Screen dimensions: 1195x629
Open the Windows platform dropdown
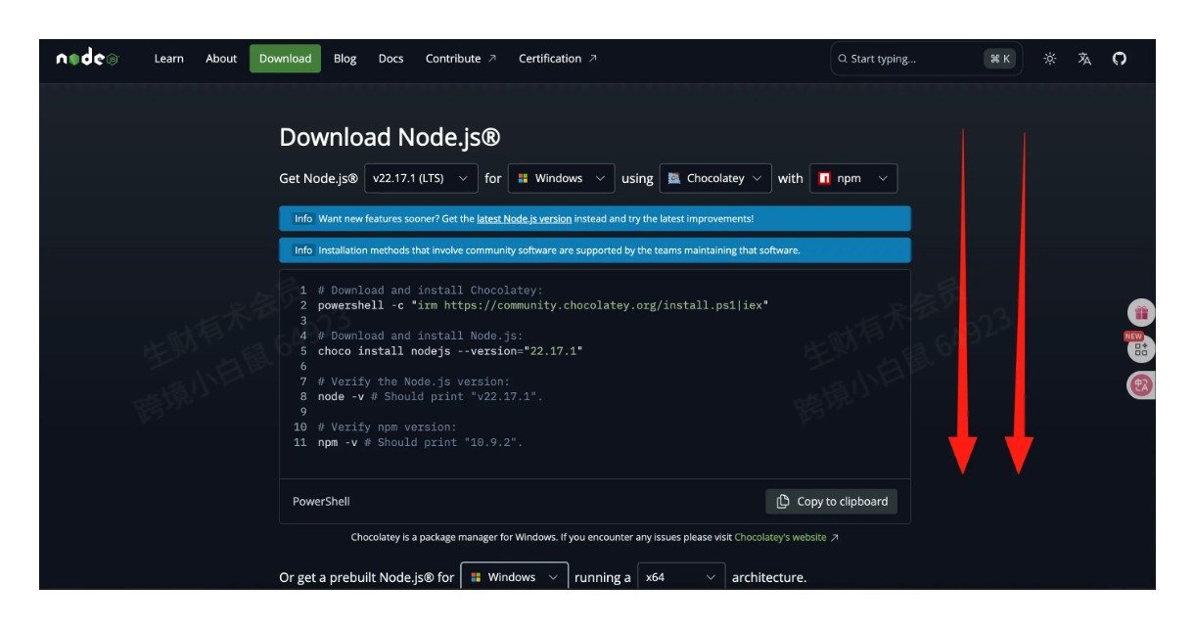point(562,178)
